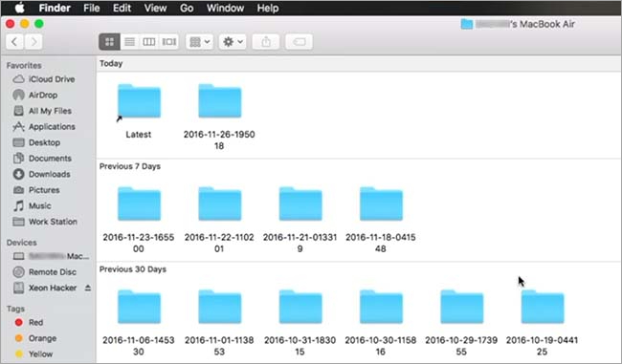Open the View menu

pos(155,8)
